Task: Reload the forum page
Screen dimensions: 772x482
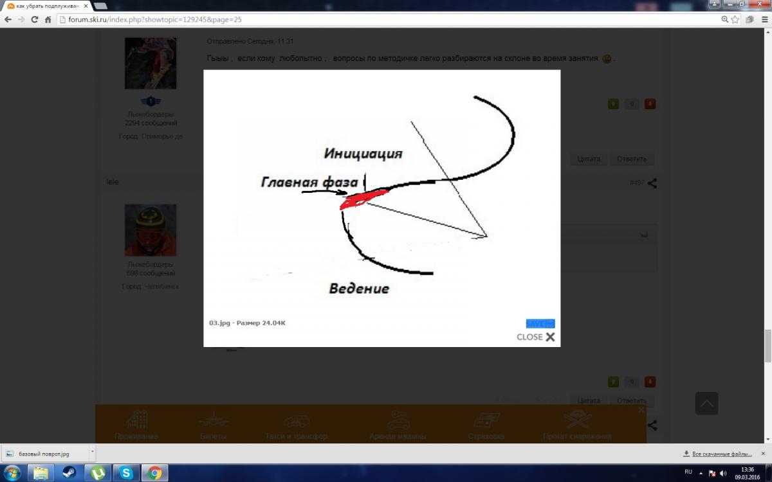Action: point(35,19)
